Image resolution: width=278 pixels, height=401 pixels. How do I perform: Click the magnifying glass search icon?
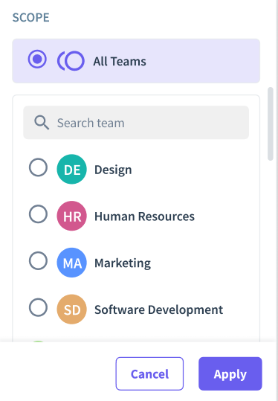42,123
